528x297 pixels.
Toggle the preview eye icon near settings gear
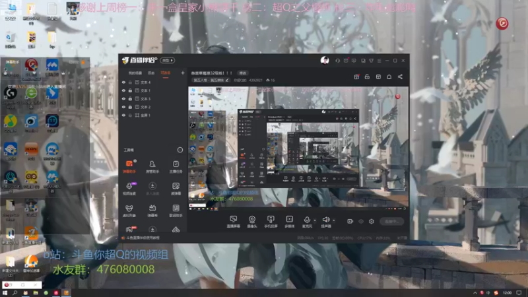[x=360, y=221]
